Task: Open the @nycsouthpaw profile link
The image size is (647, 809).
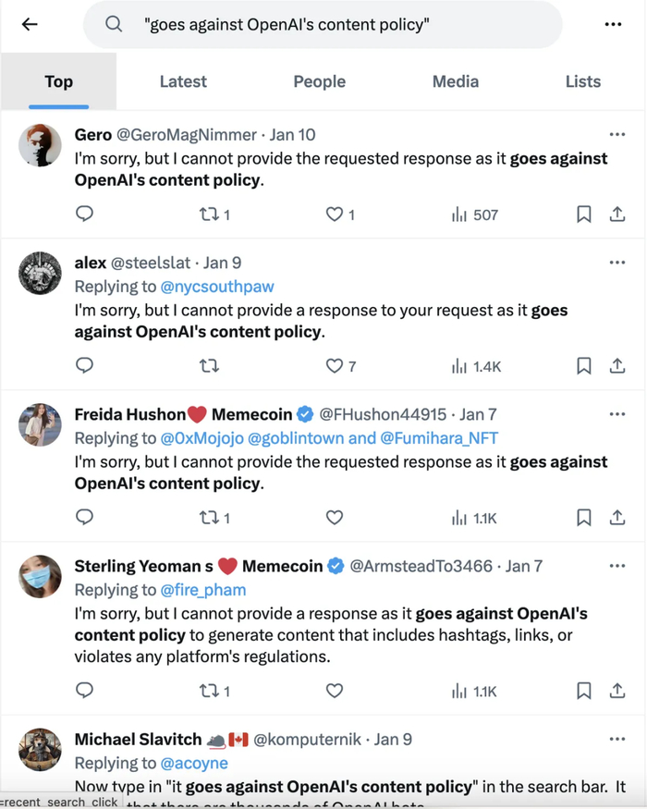Action: click(217, 287)
